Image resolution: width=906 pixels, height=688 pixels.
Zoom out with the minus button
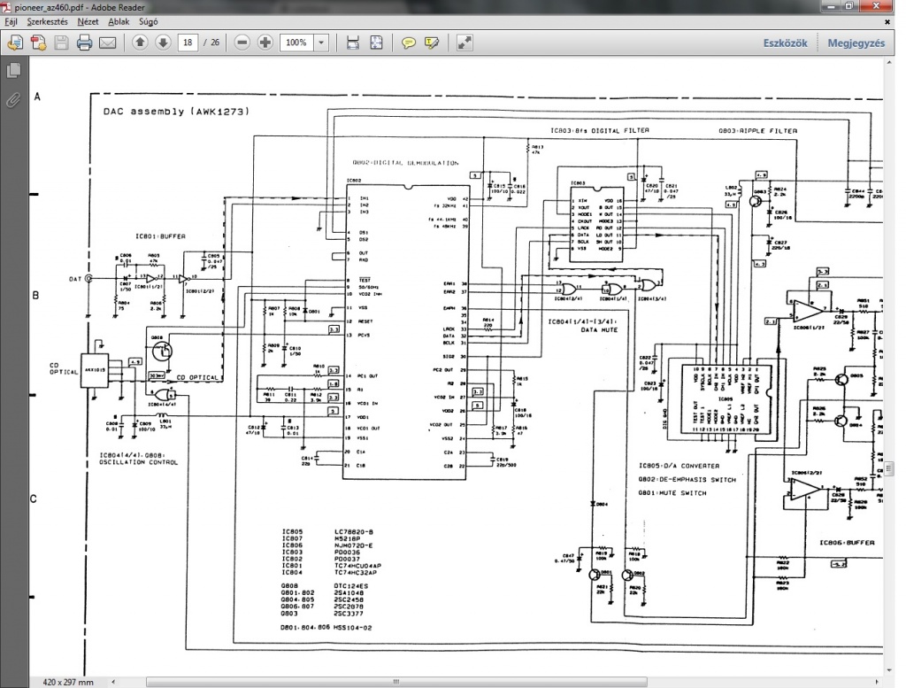pos(242,43)
